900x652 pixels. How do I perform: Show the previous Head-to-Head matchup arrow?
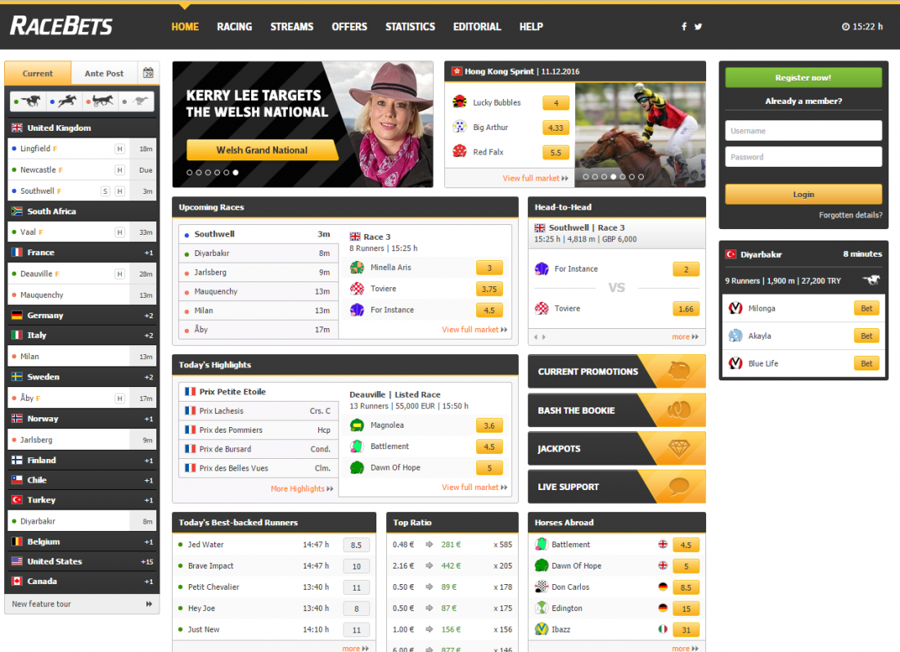pyautogui.click(x=536, y=337)
